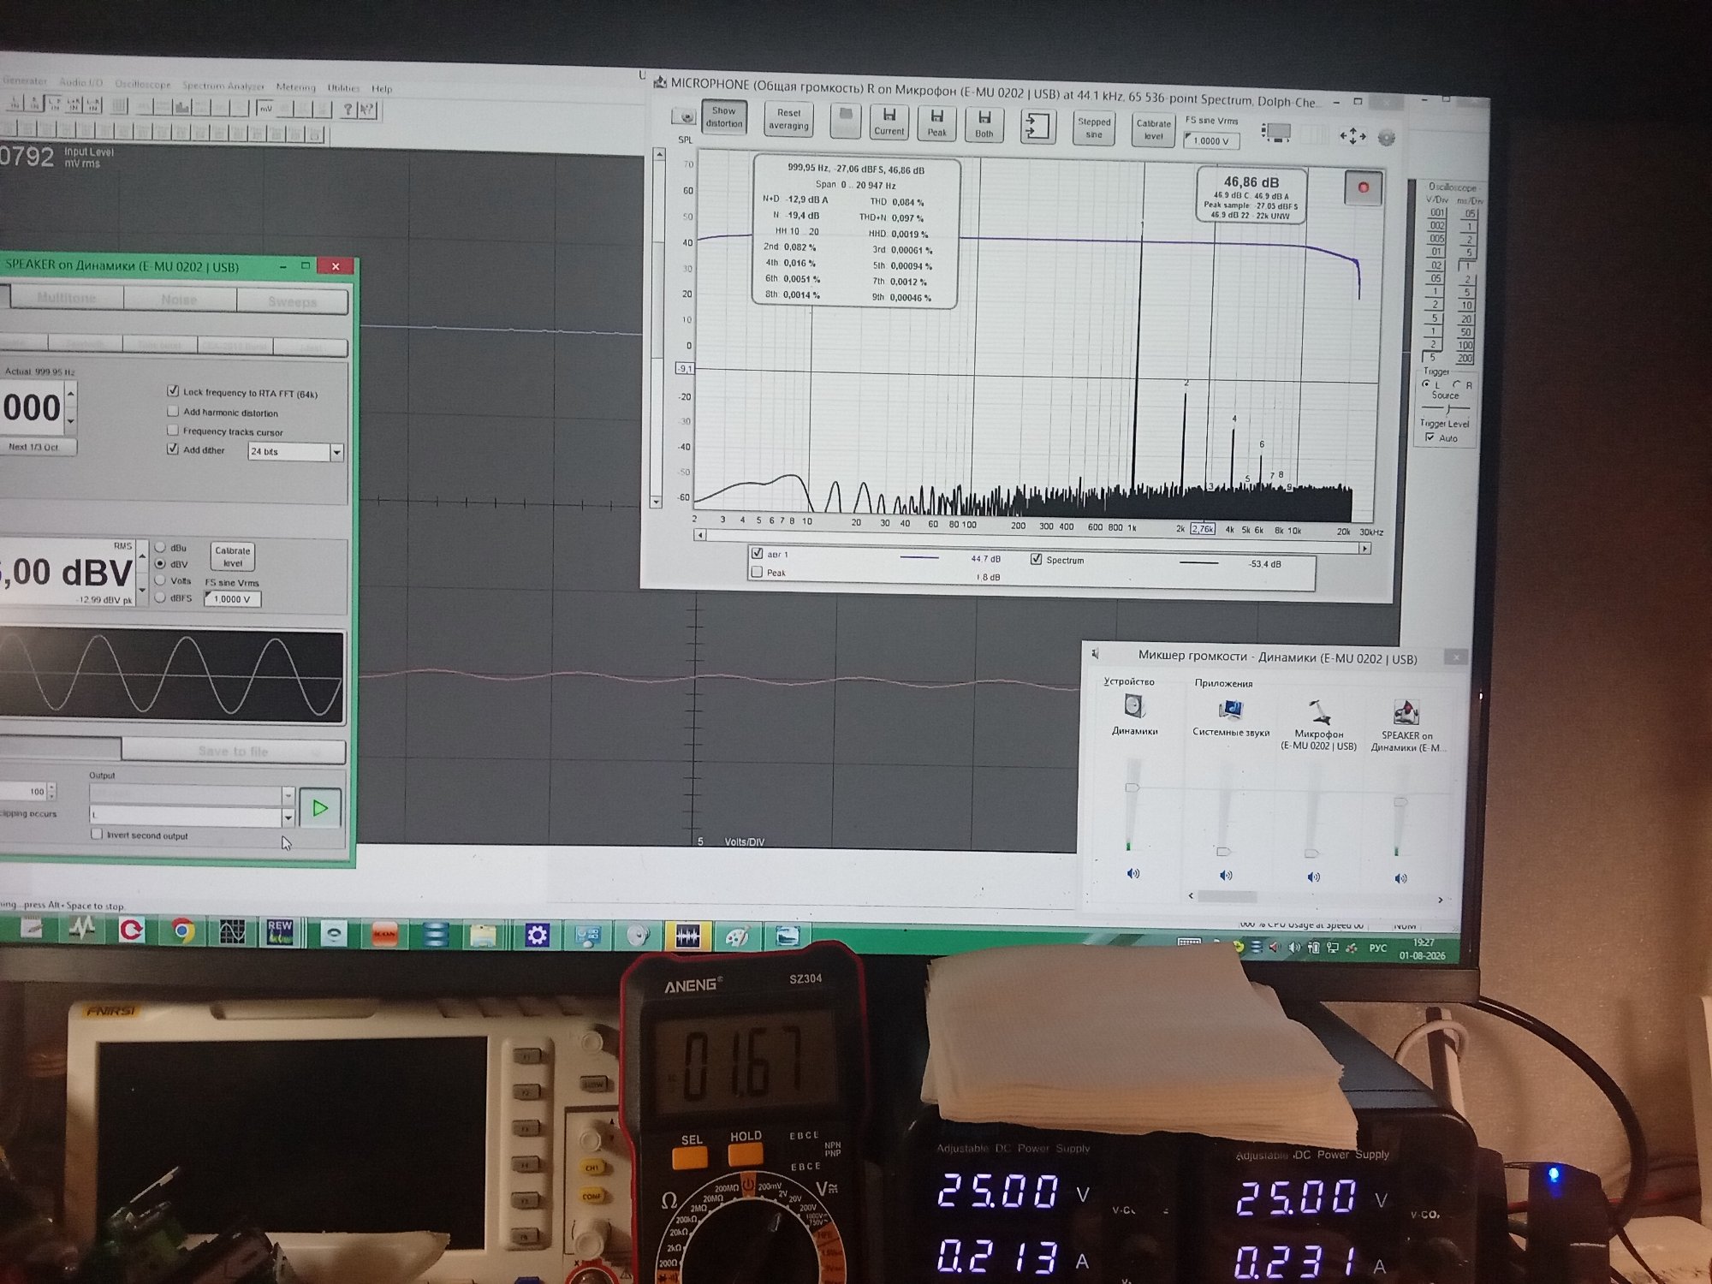
Task: Open the paint palette app on taskbar
Action: [737, 938]
